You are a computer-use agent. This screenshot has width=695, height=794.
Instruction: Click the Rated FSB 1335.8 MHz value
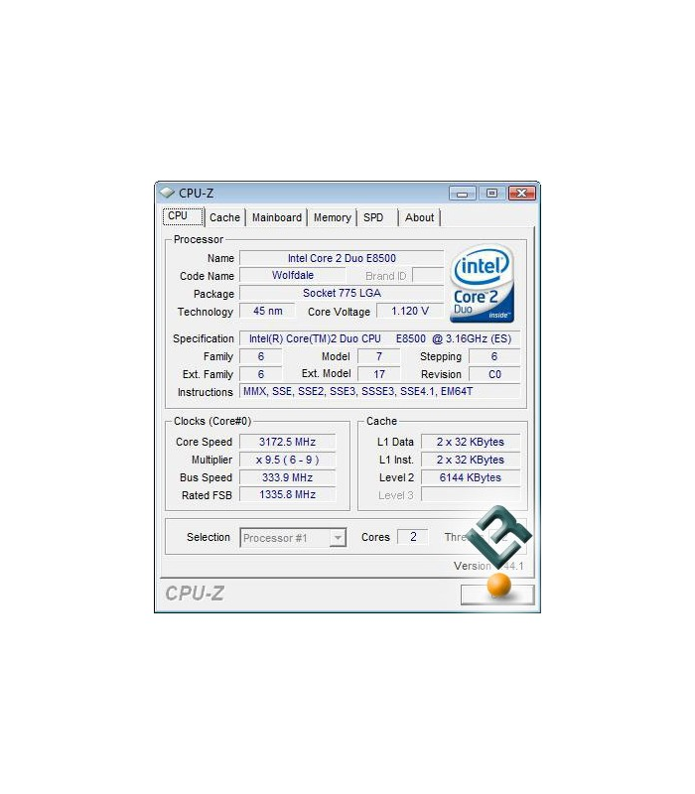pyautogui.click(x=287, y=494)
